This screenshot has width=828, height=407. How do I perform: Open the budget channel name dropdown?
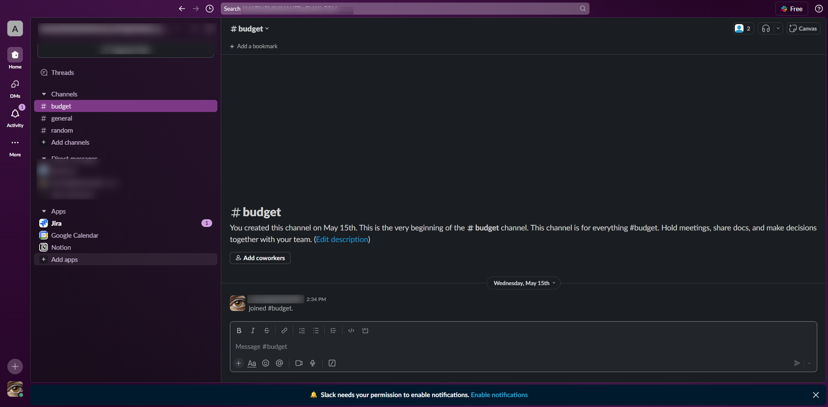pyautogui.click(x=250, y=29)
